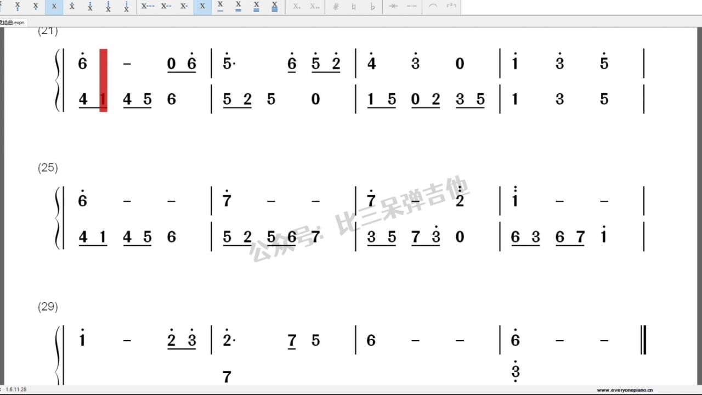Select the four-dots-above octave option

tap(126, 7)
